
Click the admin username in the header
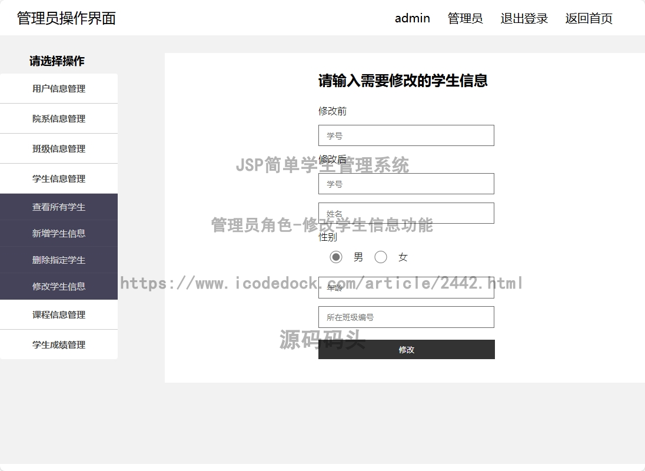[x=412, y=18]
